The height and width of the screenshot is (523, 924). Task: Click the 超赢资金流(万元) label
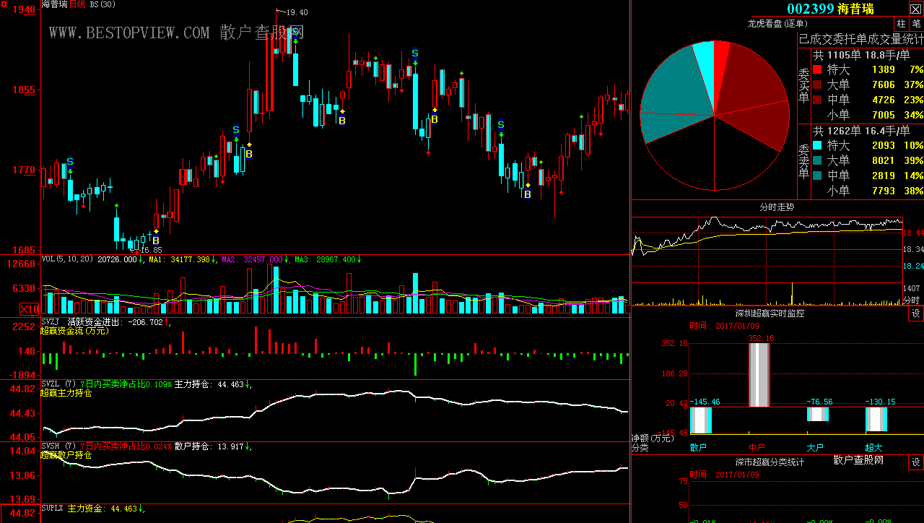point(74,331)
